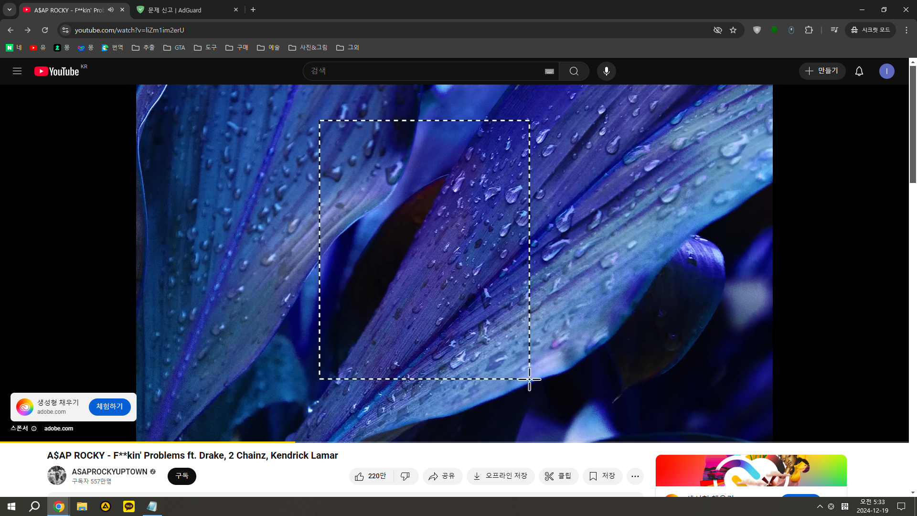Image resolution: width=917 pixels, height=516 pixels.
Task: Open third-party cookie blocked eye icon
Action: pyautogui.click(x=717, y=30)
